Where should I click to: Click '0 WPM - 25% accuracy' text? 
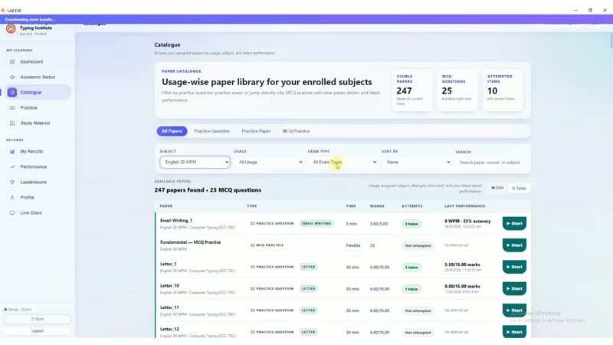(x=467, y=221)
